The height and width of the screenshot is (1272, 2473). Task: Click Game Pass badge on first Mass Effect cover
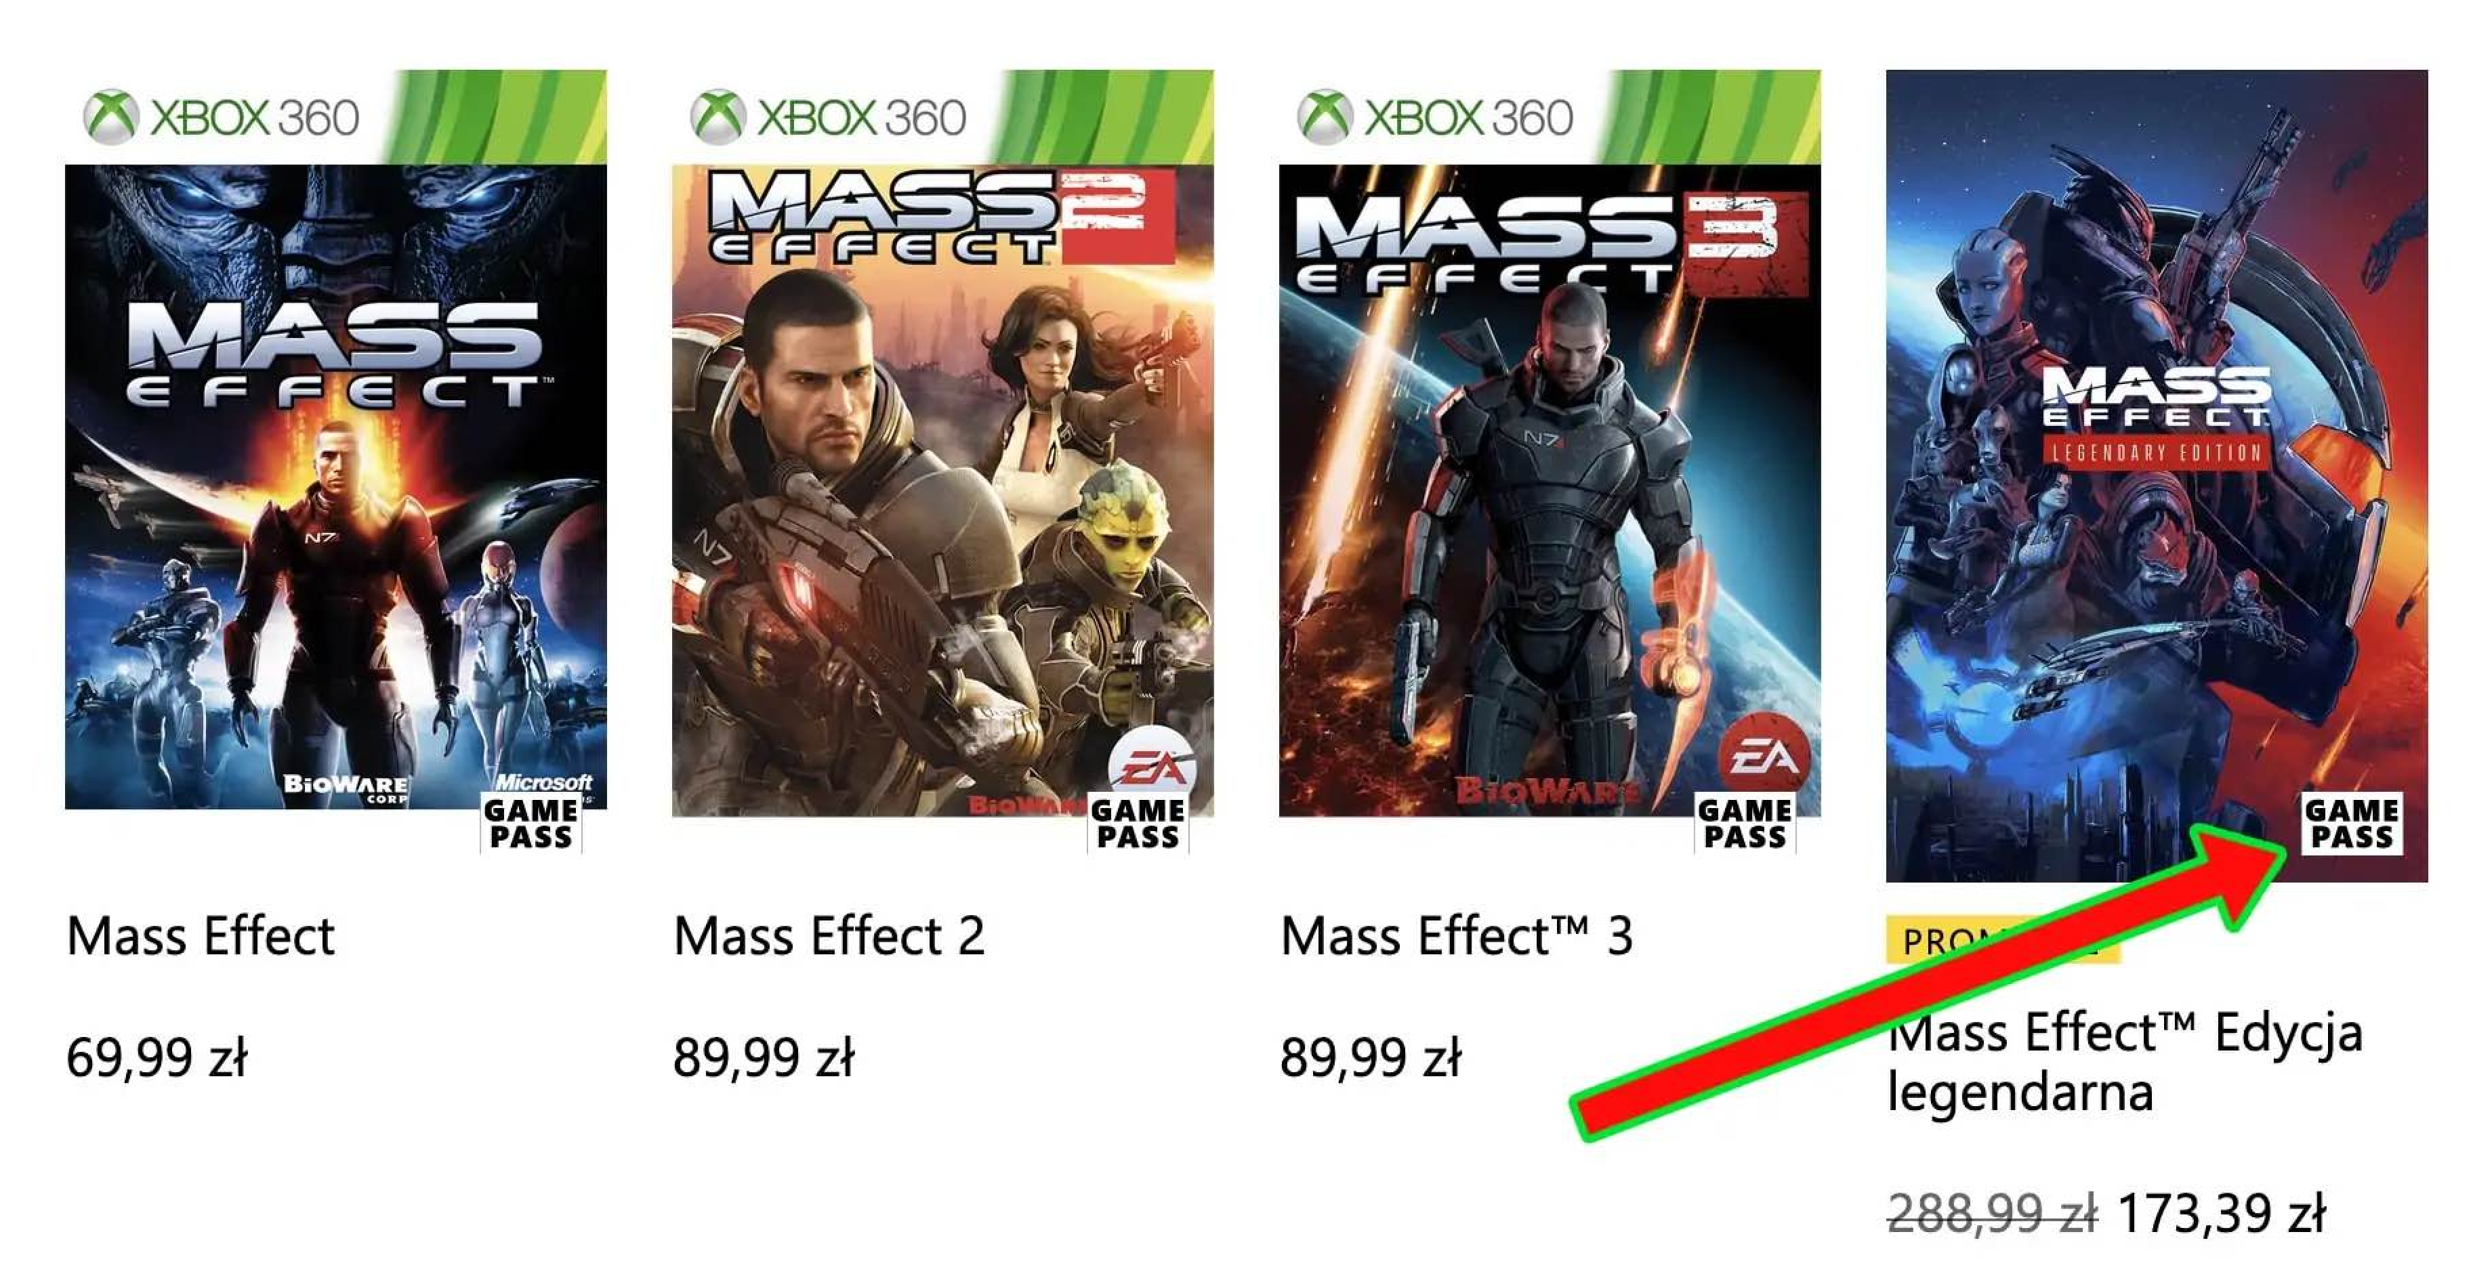coord(531,824)
